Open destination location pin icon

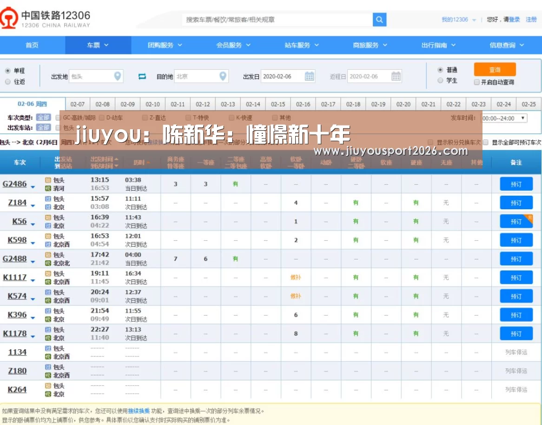click(223, 76)
